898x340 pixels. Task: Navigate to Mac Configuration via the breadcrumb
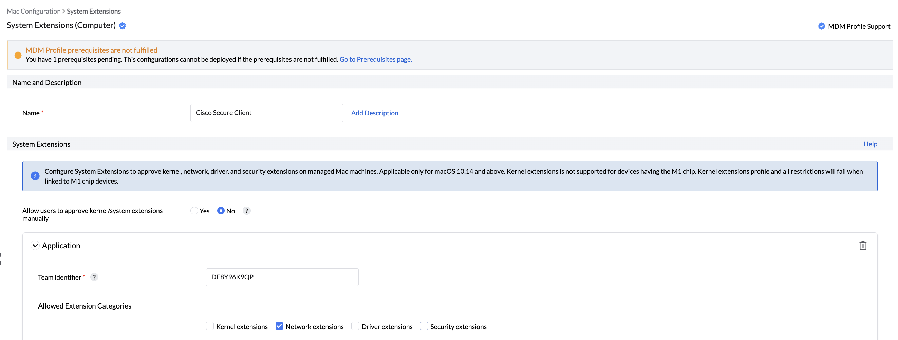click(x=33, y=11)
